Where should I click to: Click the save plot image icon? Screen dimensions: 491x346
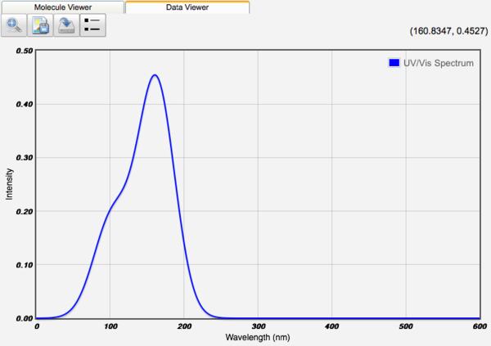click(x=40, y=26)
